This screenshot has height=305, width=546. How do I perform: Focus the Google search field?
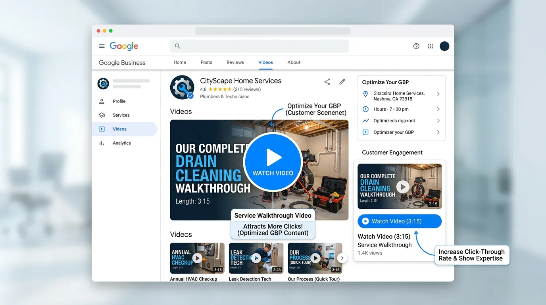[260, 46]
